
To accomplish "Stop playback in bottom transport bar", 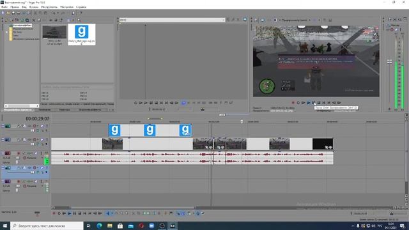I will coord(79,213).
